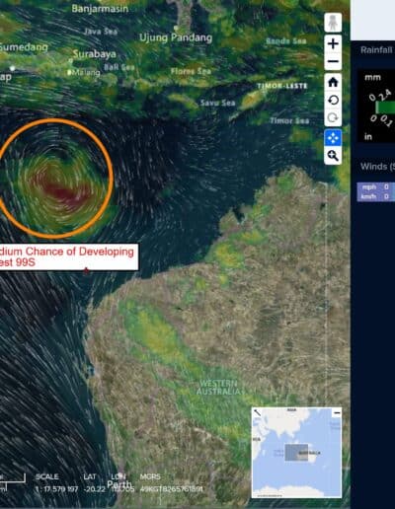Screen dimensions: 395x509
Task: Click the overview map extent rectangle
Action: pos(296,452)
